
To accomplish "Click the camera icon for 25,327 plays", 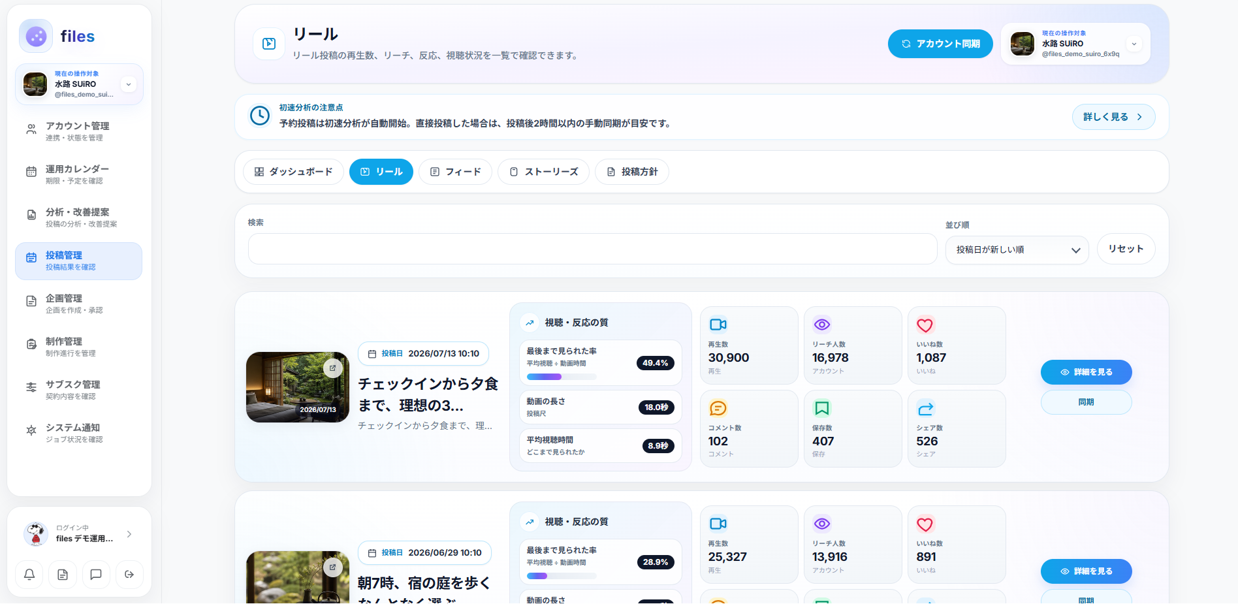I will pyautogui.click(x=718, y=524).
